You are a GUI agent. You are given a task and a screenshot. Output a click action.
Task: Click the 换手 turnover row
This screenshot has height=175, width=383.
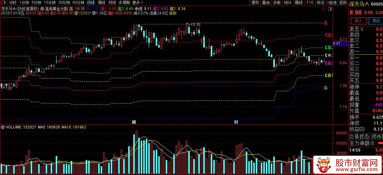tap(366, 117)
